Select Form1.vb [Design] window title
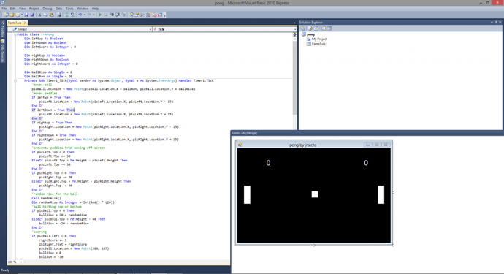Image resolution: width=504 pixels, height=274 pixels. 244,133
